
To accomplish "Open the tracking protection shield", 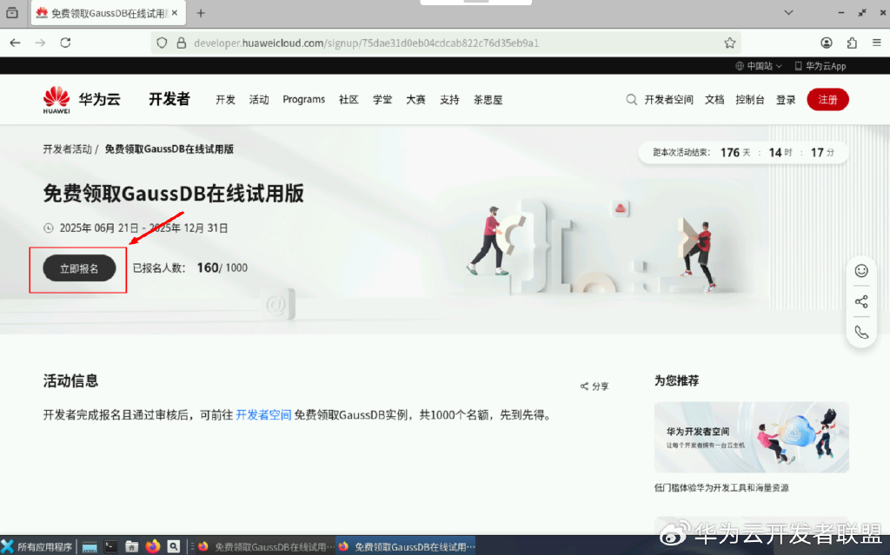I will coord(162,43).
